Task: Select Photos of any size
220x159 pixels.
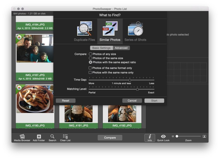Action: tap(91, 54)
